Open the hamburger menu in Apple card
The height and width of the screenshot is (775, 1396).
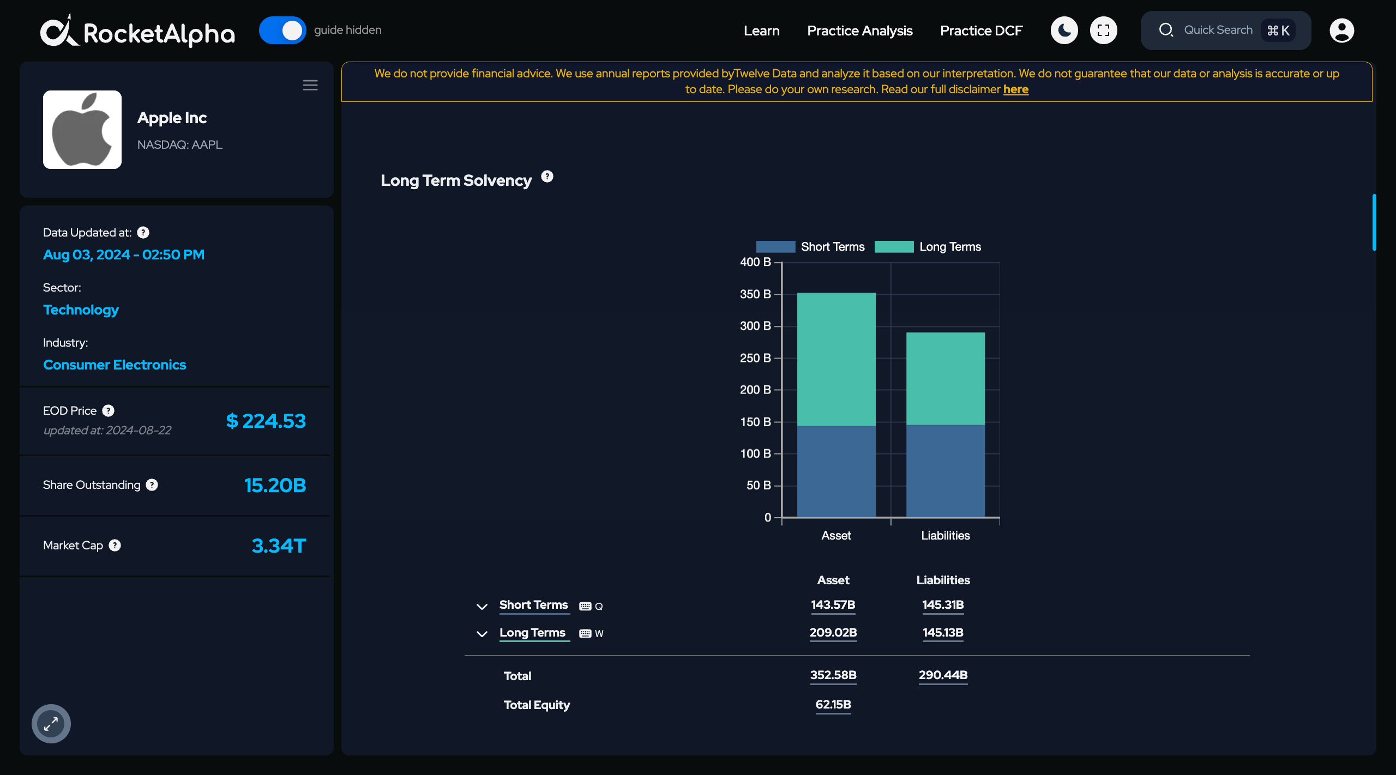[x=310, y=85]
